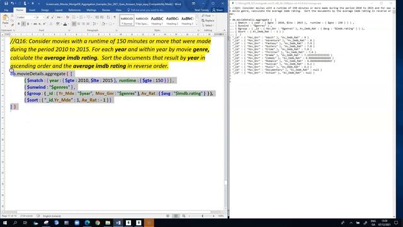Image resolution: width=403 pixels, height=227 pixels.
Task: Open Microsoft Edge from the taskbar
Action: click(87, 223)
